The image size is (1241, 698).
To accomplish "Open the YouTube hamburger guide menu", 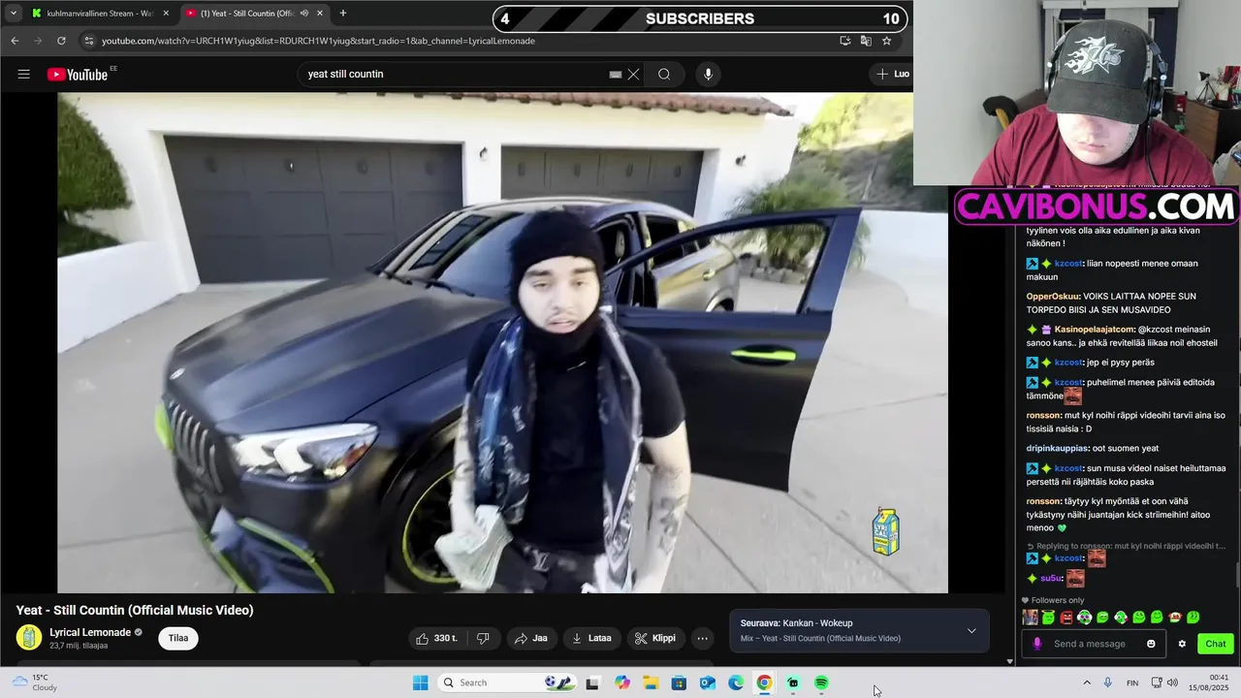I will (23, 75).
